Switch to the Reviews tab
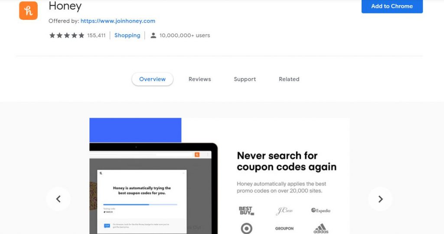Image resolution: width=444 pixels, height=234 pixels. point(199,79)
